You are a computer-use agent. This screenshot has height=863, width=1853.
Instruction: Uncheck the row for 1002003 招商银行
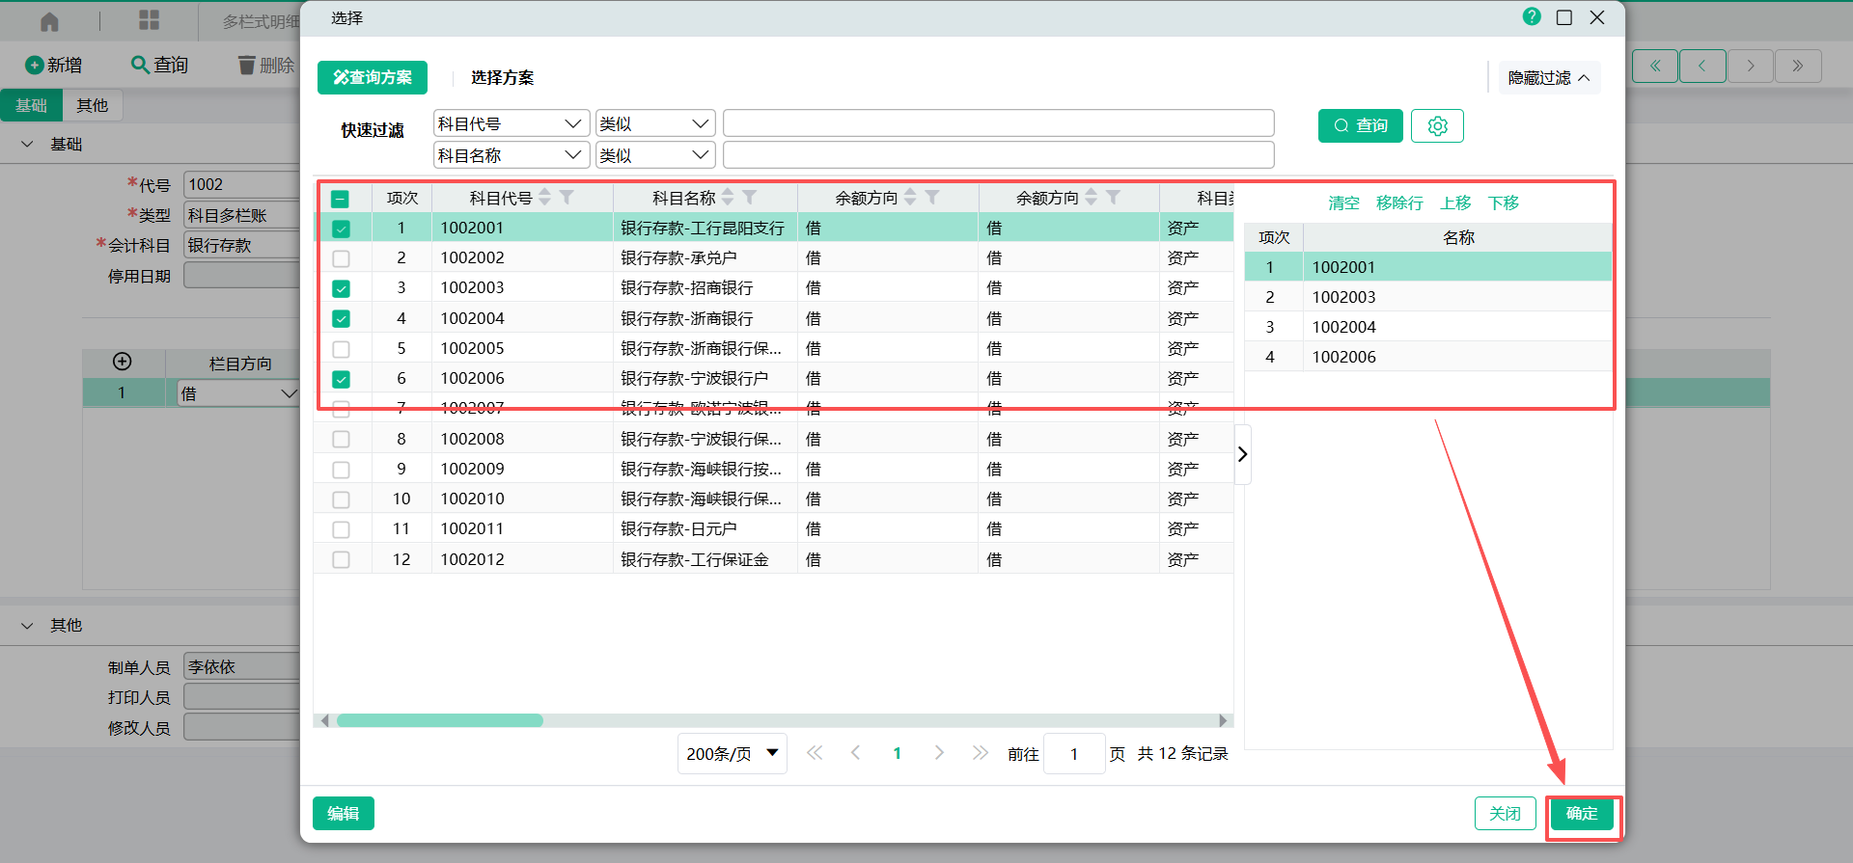[x=341, y=288]
